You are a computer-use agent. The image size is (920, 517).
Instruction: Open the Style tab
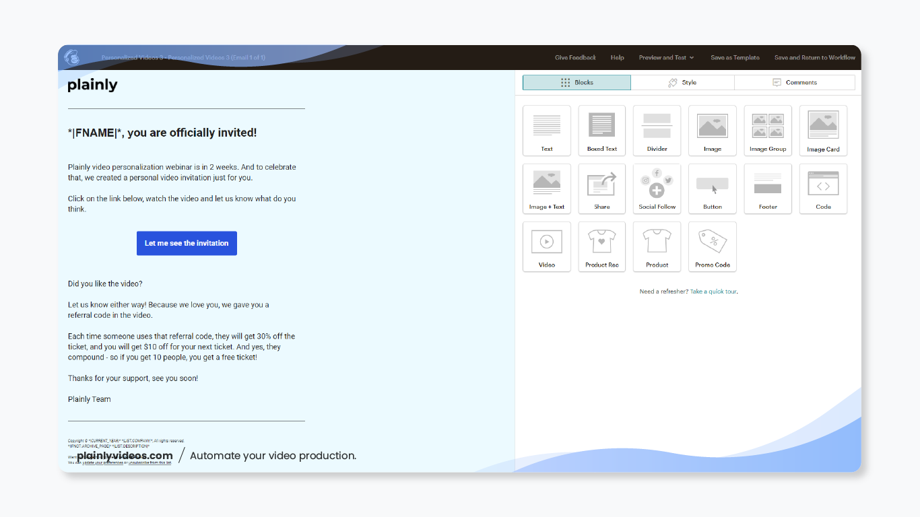point(682,83)
